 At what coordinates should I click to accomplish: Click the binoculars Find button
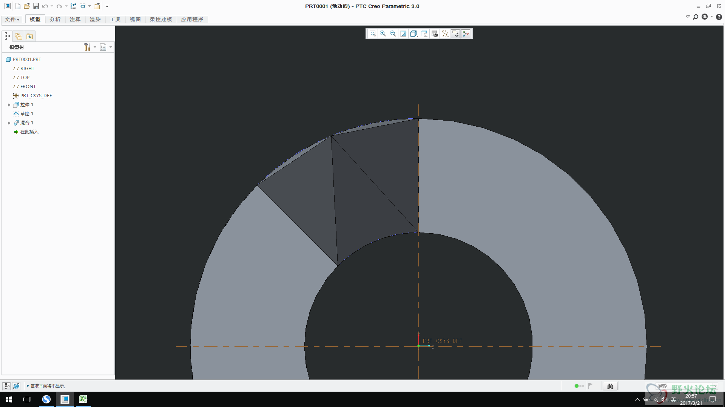tap(610, 386)
